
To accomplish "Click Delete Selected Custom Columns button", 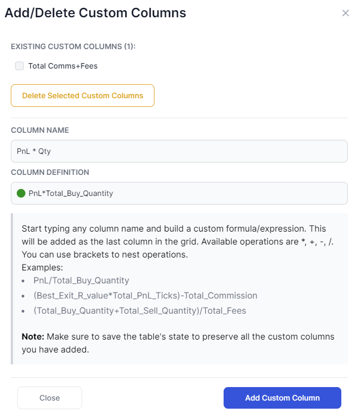I will 83,96.
